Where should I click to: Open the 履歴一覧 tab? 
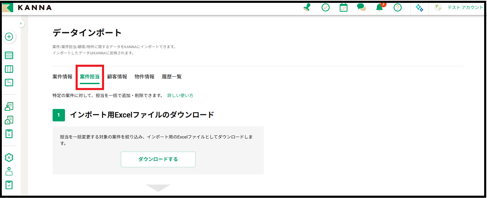pos(172,77)
